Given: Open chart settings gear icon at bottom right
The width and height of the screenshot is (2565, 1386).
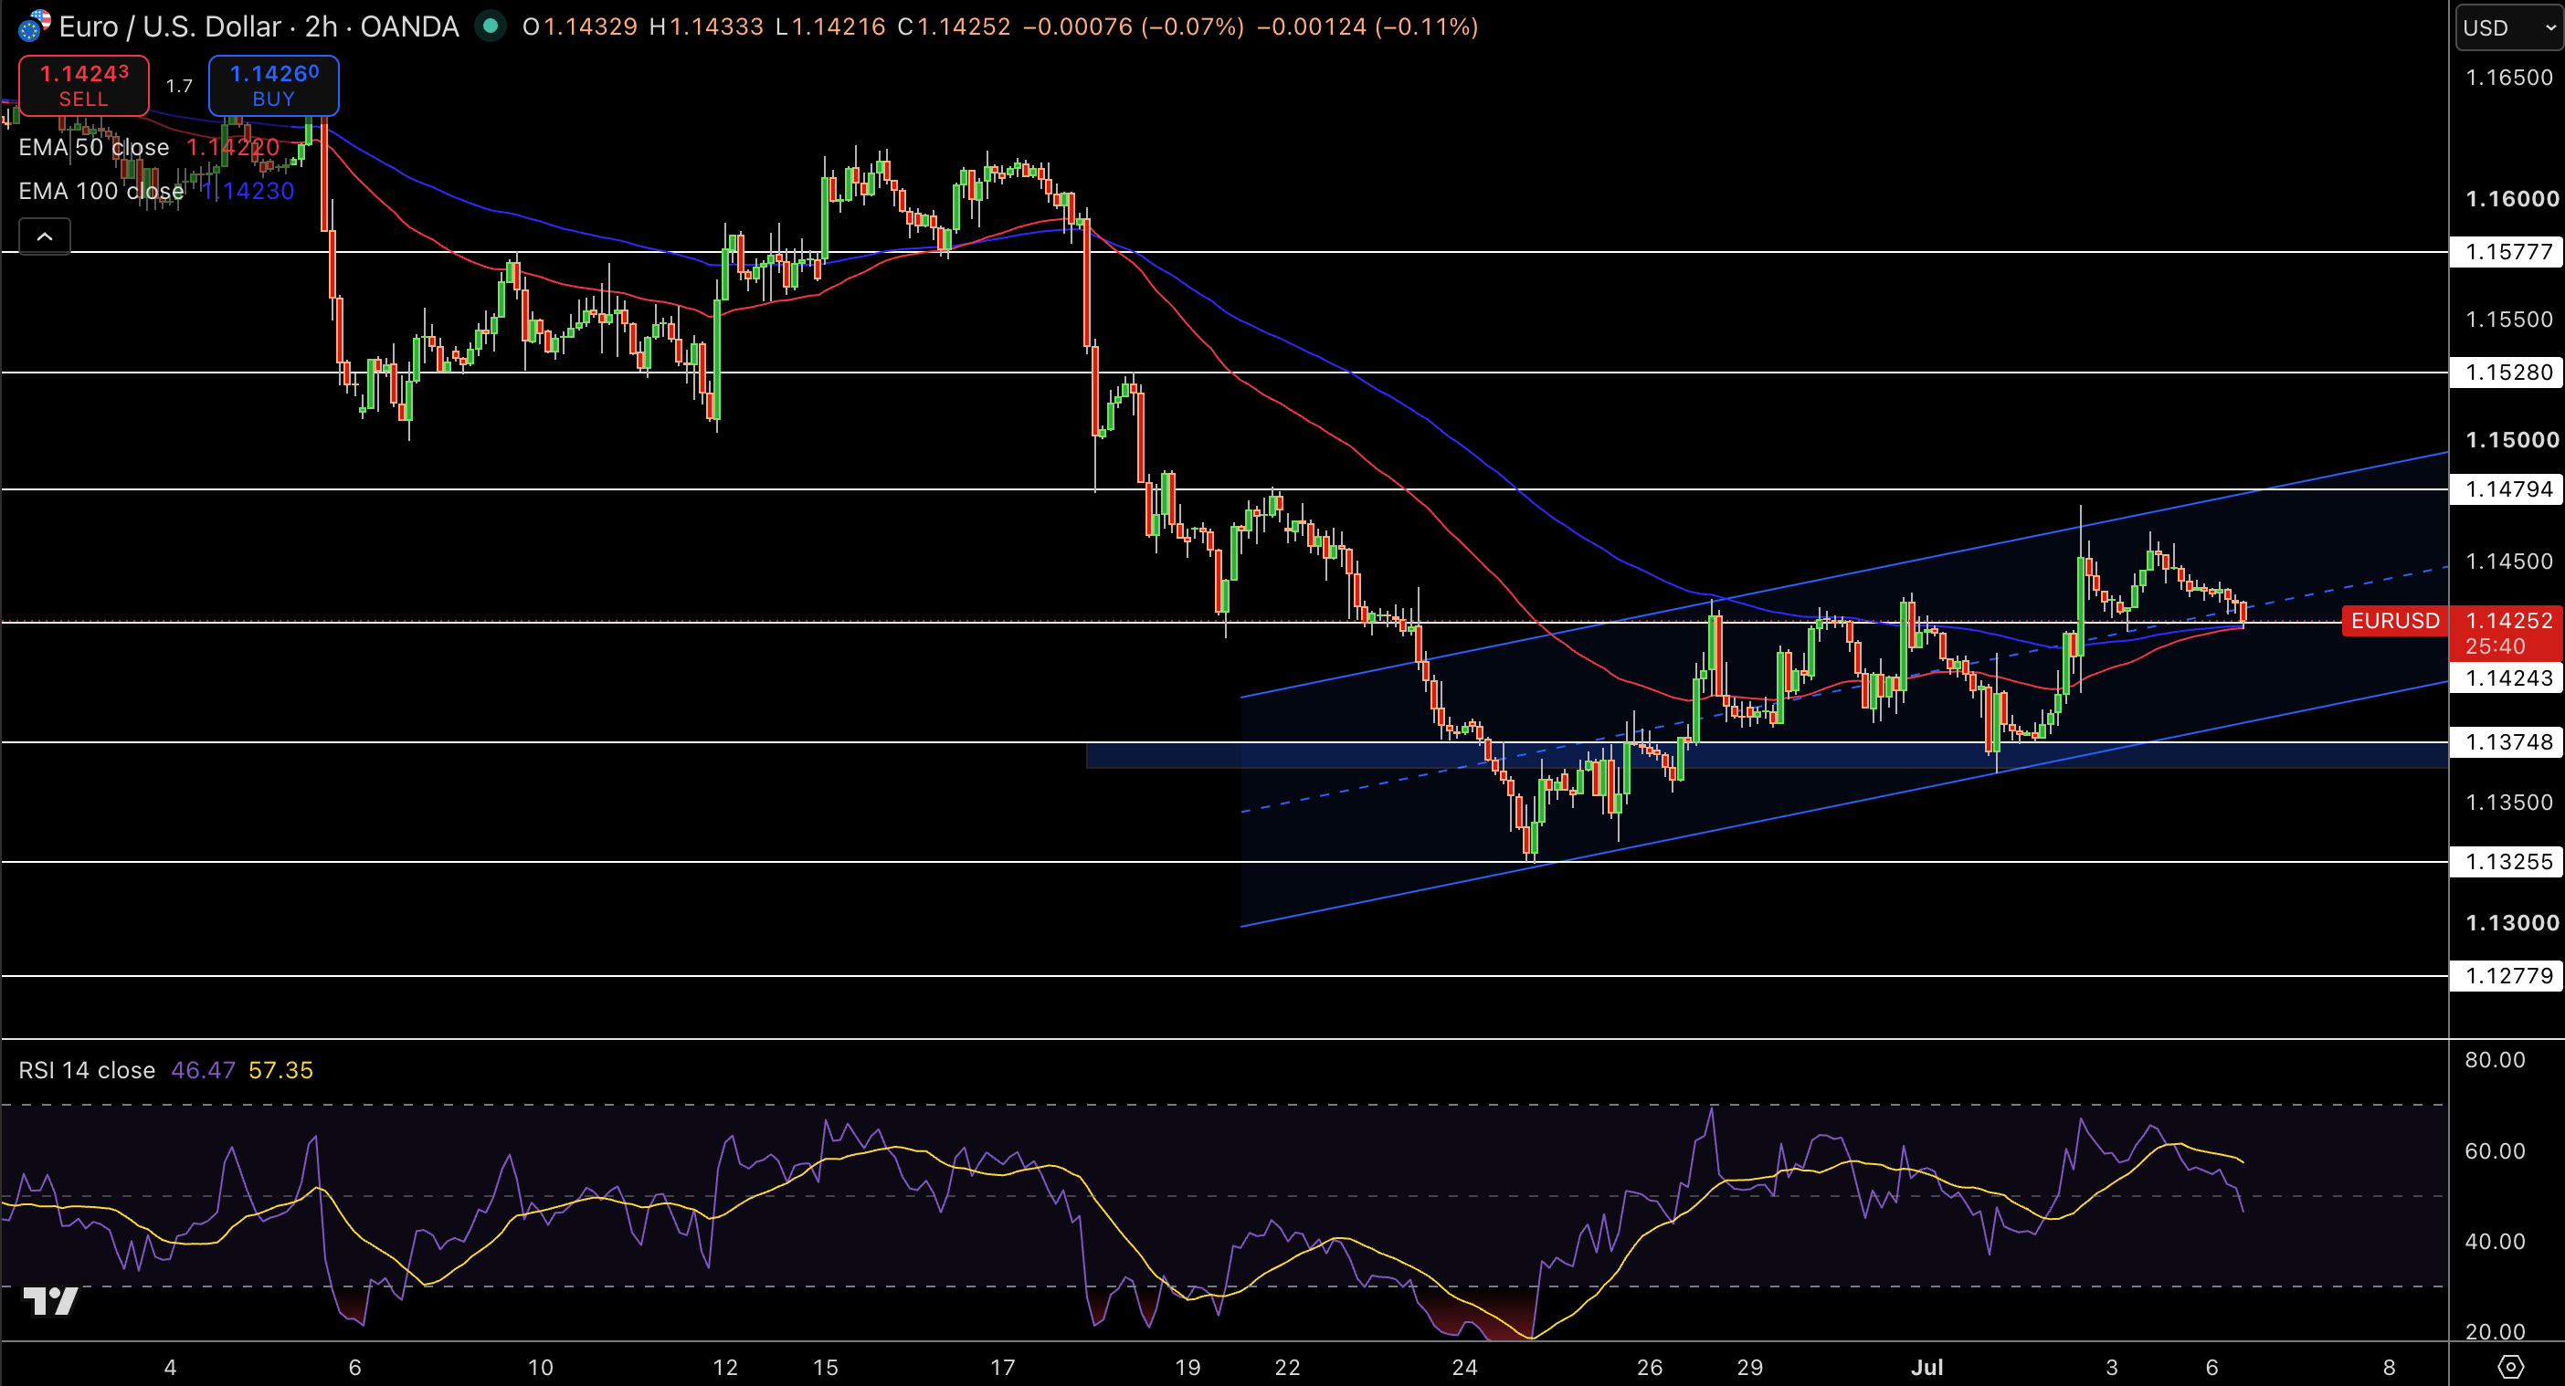Looking at the screenshot, I should (2510, 1367).
